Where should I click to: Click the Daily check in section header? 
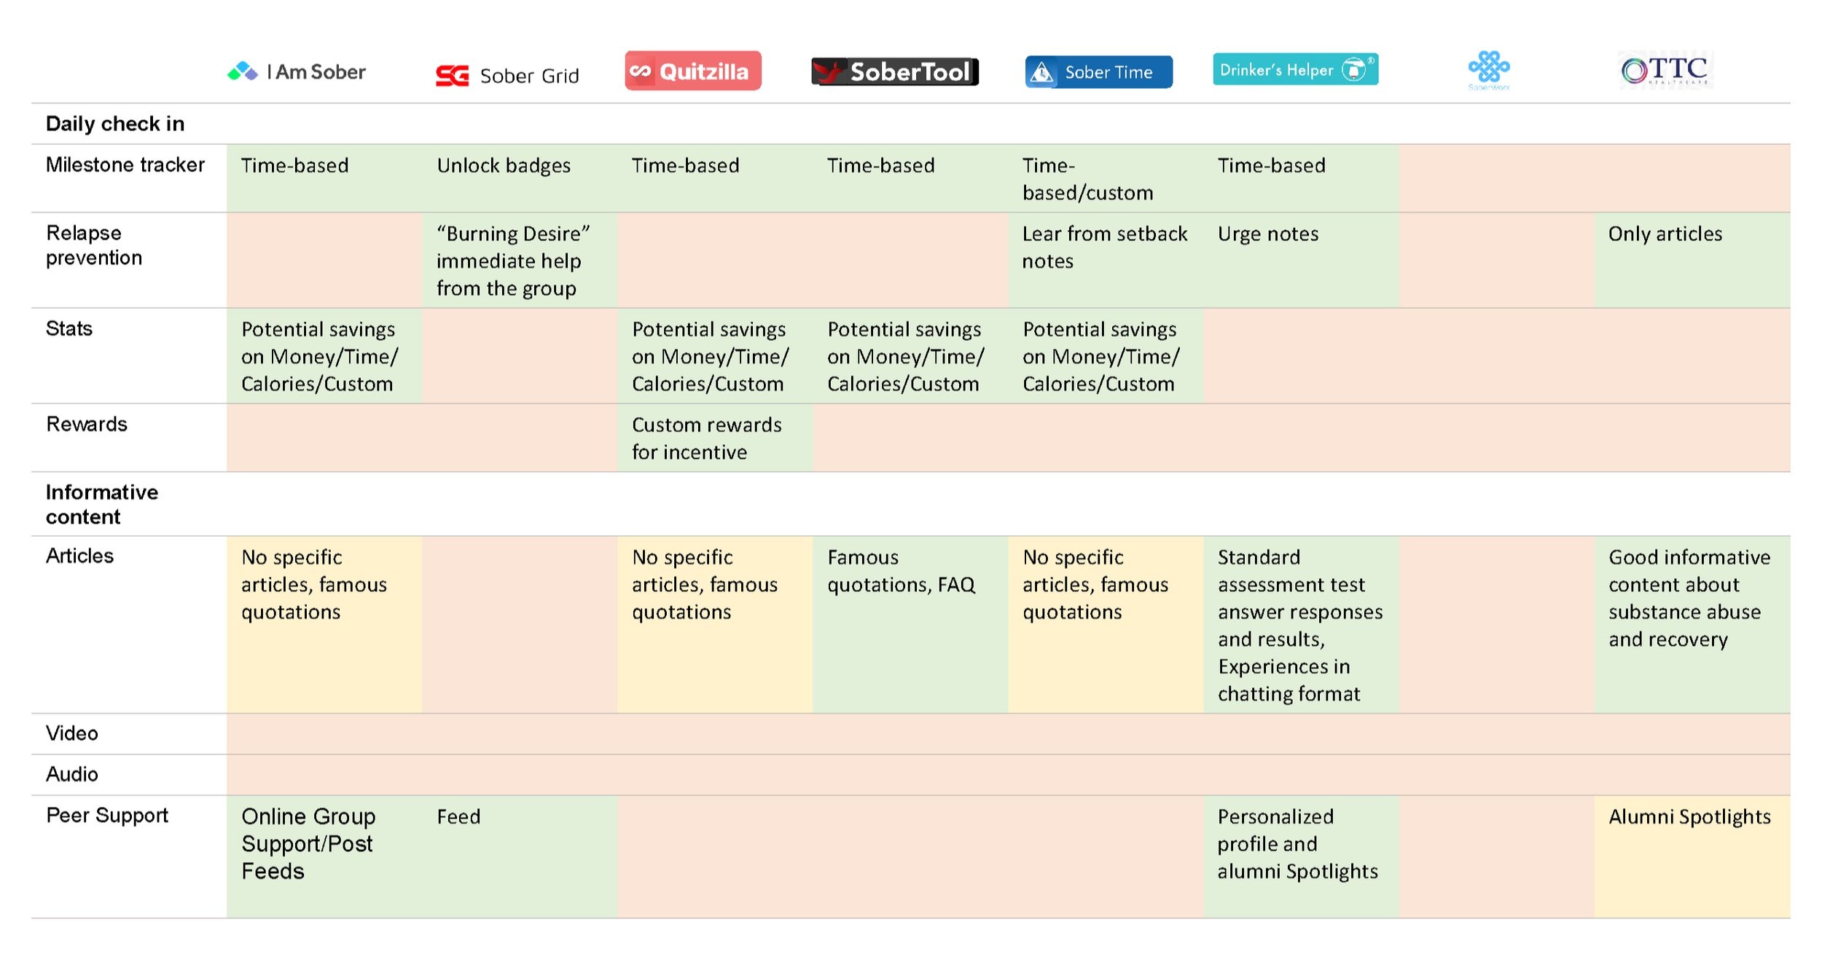pos(115,124)
